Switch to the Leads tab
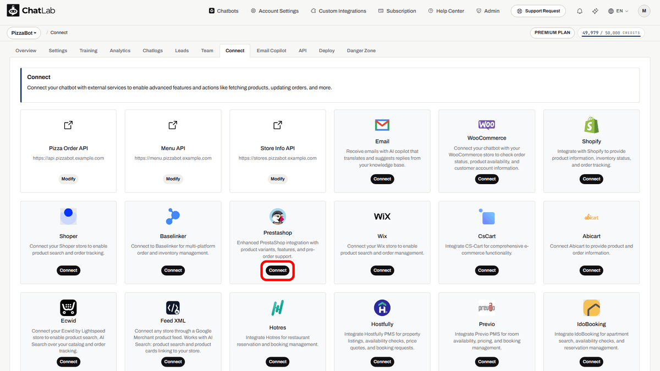Image resolution: width=660 pixels, height=371 pixels. pyautogui.click(x=182, y=51)
